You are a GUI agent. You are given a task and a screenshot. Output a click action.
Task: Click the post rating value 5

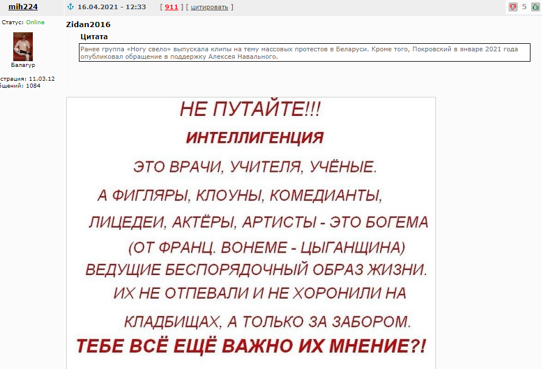[524, 6]
